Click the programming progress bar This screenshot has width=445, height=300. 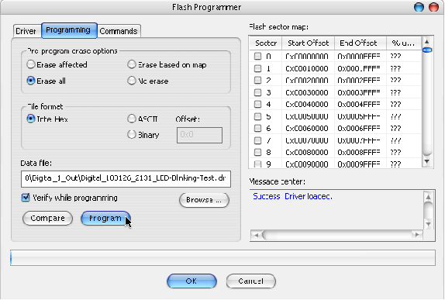(222, 257)
